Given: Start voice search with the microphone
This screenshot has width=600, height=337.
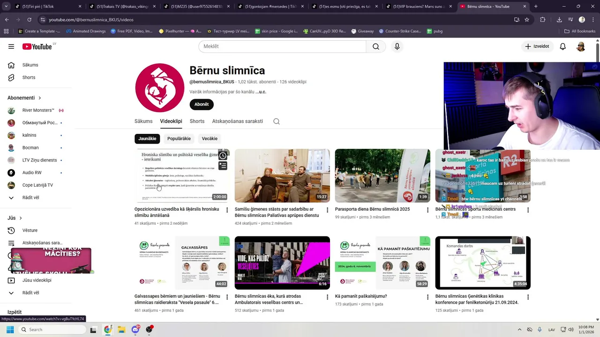Looking at the screenshot, I should tap(397, 46).
